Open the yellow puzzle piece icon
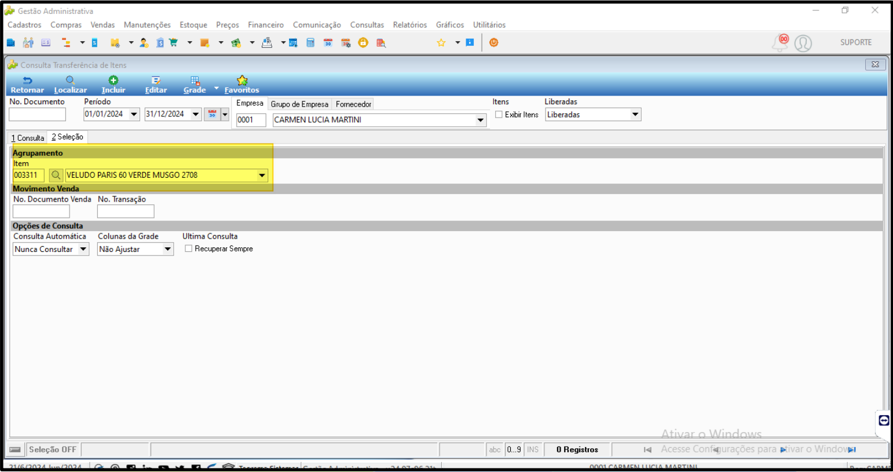The height and width of the screenshot is (472, 893). [x=115, y=43]
